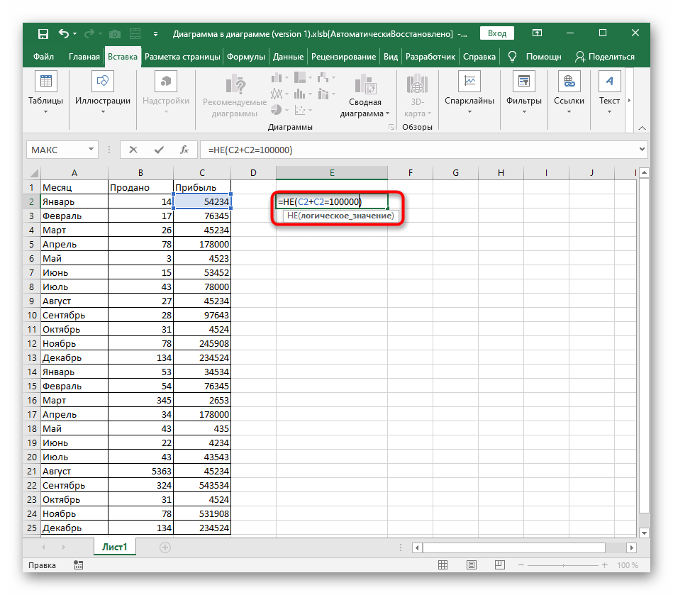The height and width of the screenshot is (595, 673).
Task: Open the Links (Ссылки) group
Action: coord(569,94)
